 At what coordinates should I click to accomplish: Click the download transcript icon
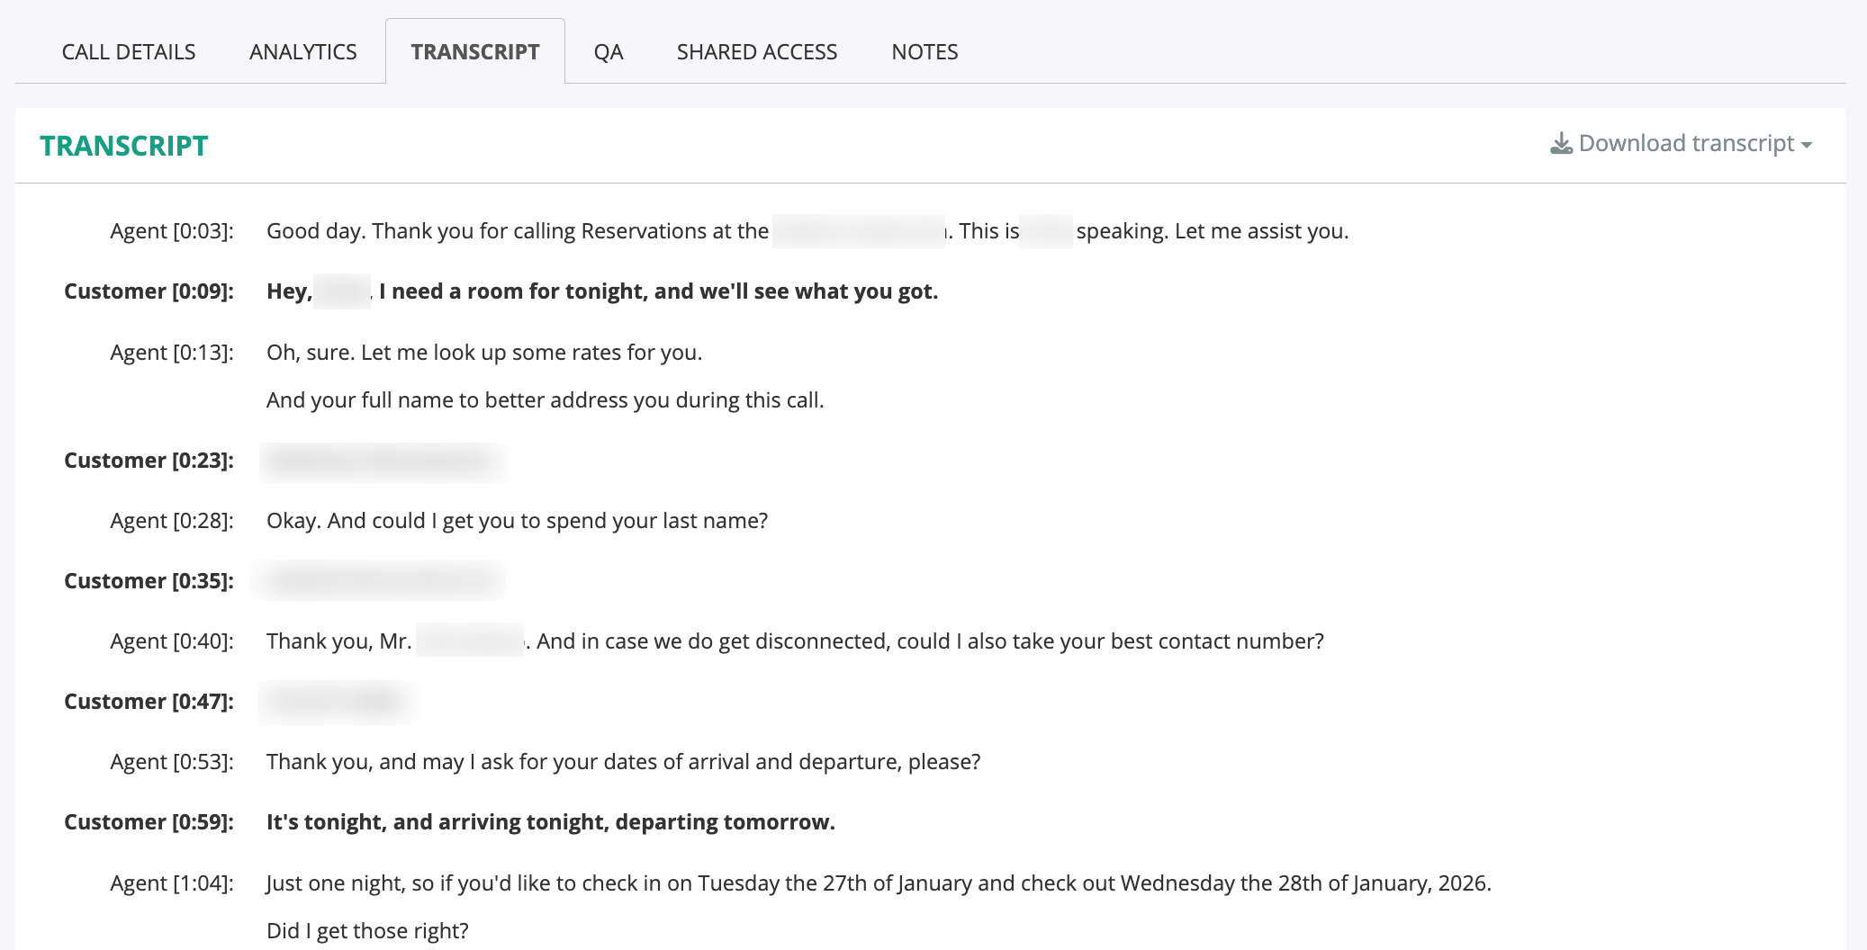(x=1561, y=144)
